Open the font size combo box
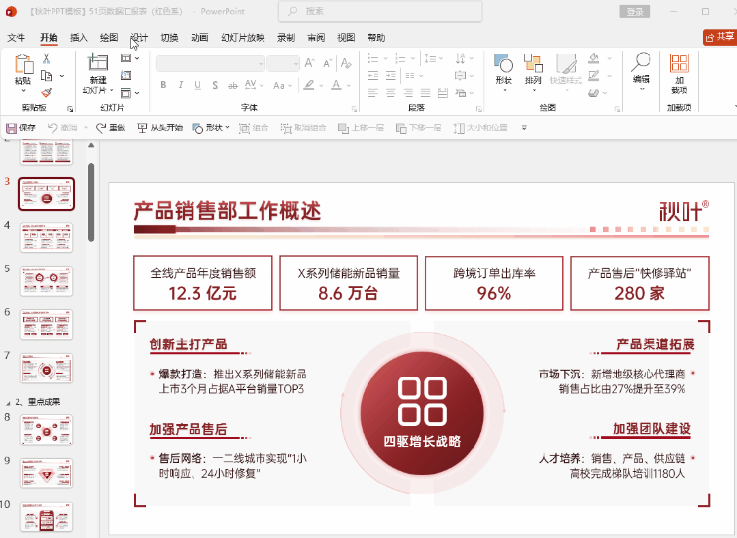This screenshot has height=538, width=737. point(283,63)
